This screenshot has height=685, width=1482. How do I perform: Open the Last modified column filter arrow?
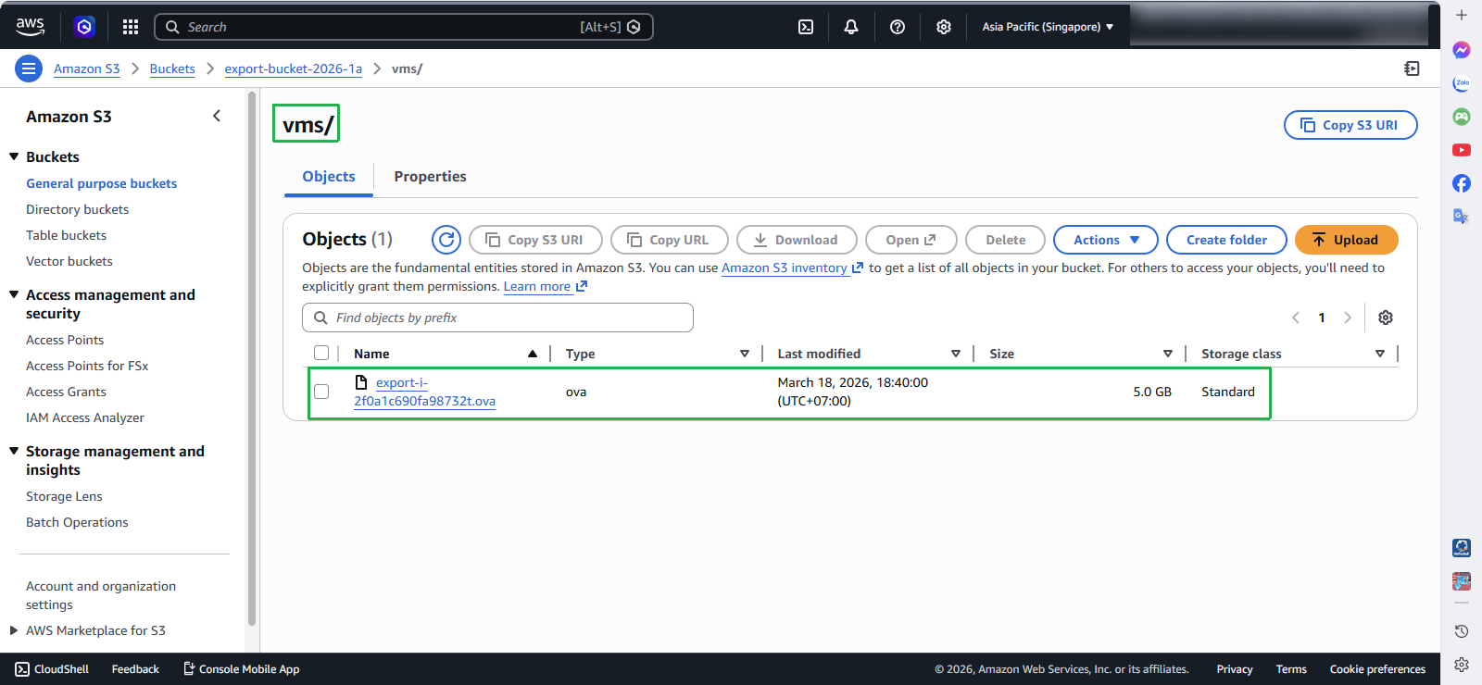(956, 354)
